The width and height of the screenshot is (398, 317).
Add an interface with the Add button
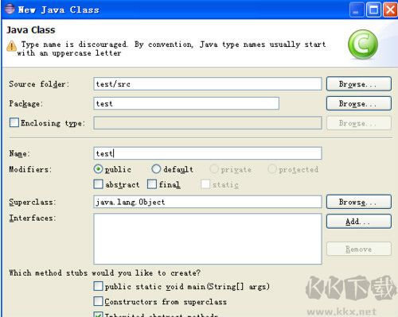click(x=359, y=221)
